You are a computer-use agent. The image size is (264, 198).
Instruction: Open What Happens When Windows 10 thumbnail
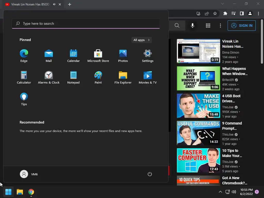click(x=198, y=78)
